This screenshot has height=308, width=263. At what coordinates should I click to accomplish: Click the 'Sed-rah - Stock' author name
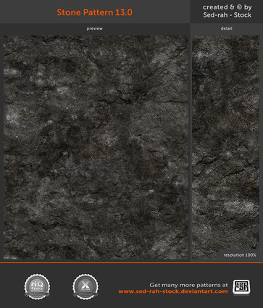tap(227, 15)
